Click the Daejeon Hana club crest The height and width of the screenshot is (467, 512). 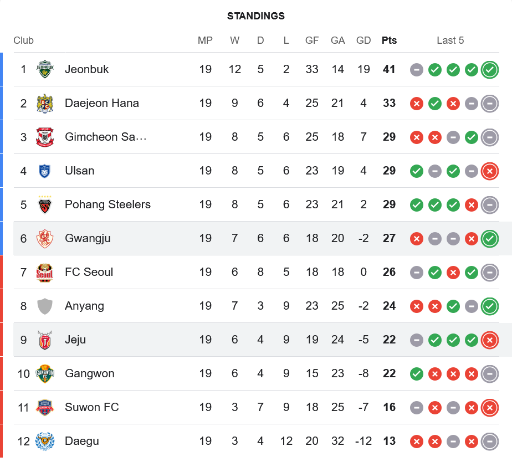pos(44,103)
